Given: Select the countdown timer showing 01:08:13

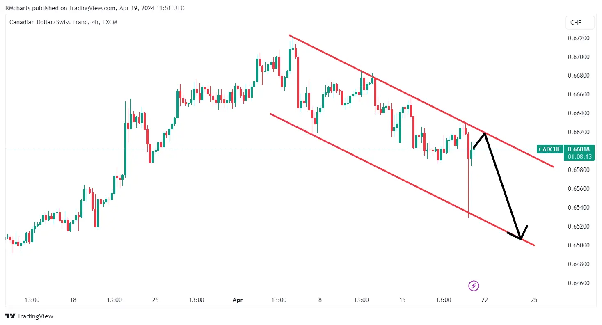Looking at the screenshot, I should (x=579, y=156).
